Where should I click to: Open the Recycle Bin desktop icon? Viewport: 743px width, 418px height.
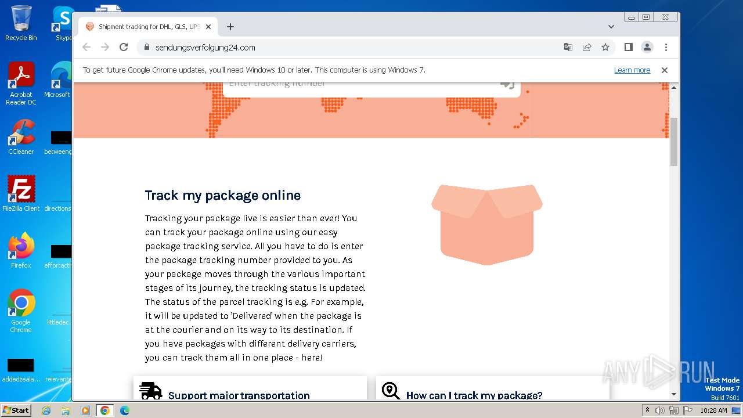[x=21, y=23]
